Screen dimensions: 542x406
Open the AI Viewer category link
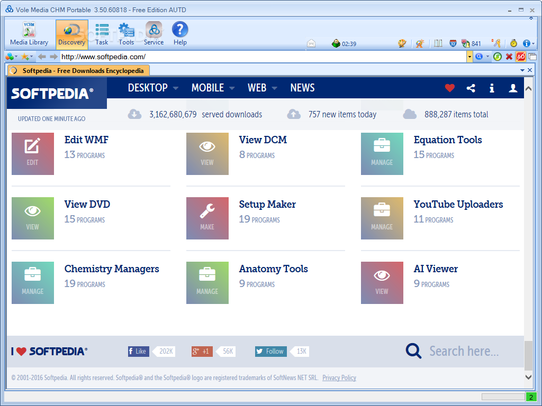[x=436, y=269]
